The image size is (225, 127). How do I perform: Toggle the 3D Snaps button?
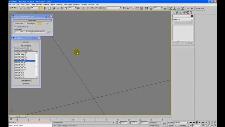(x=88, y=8)
